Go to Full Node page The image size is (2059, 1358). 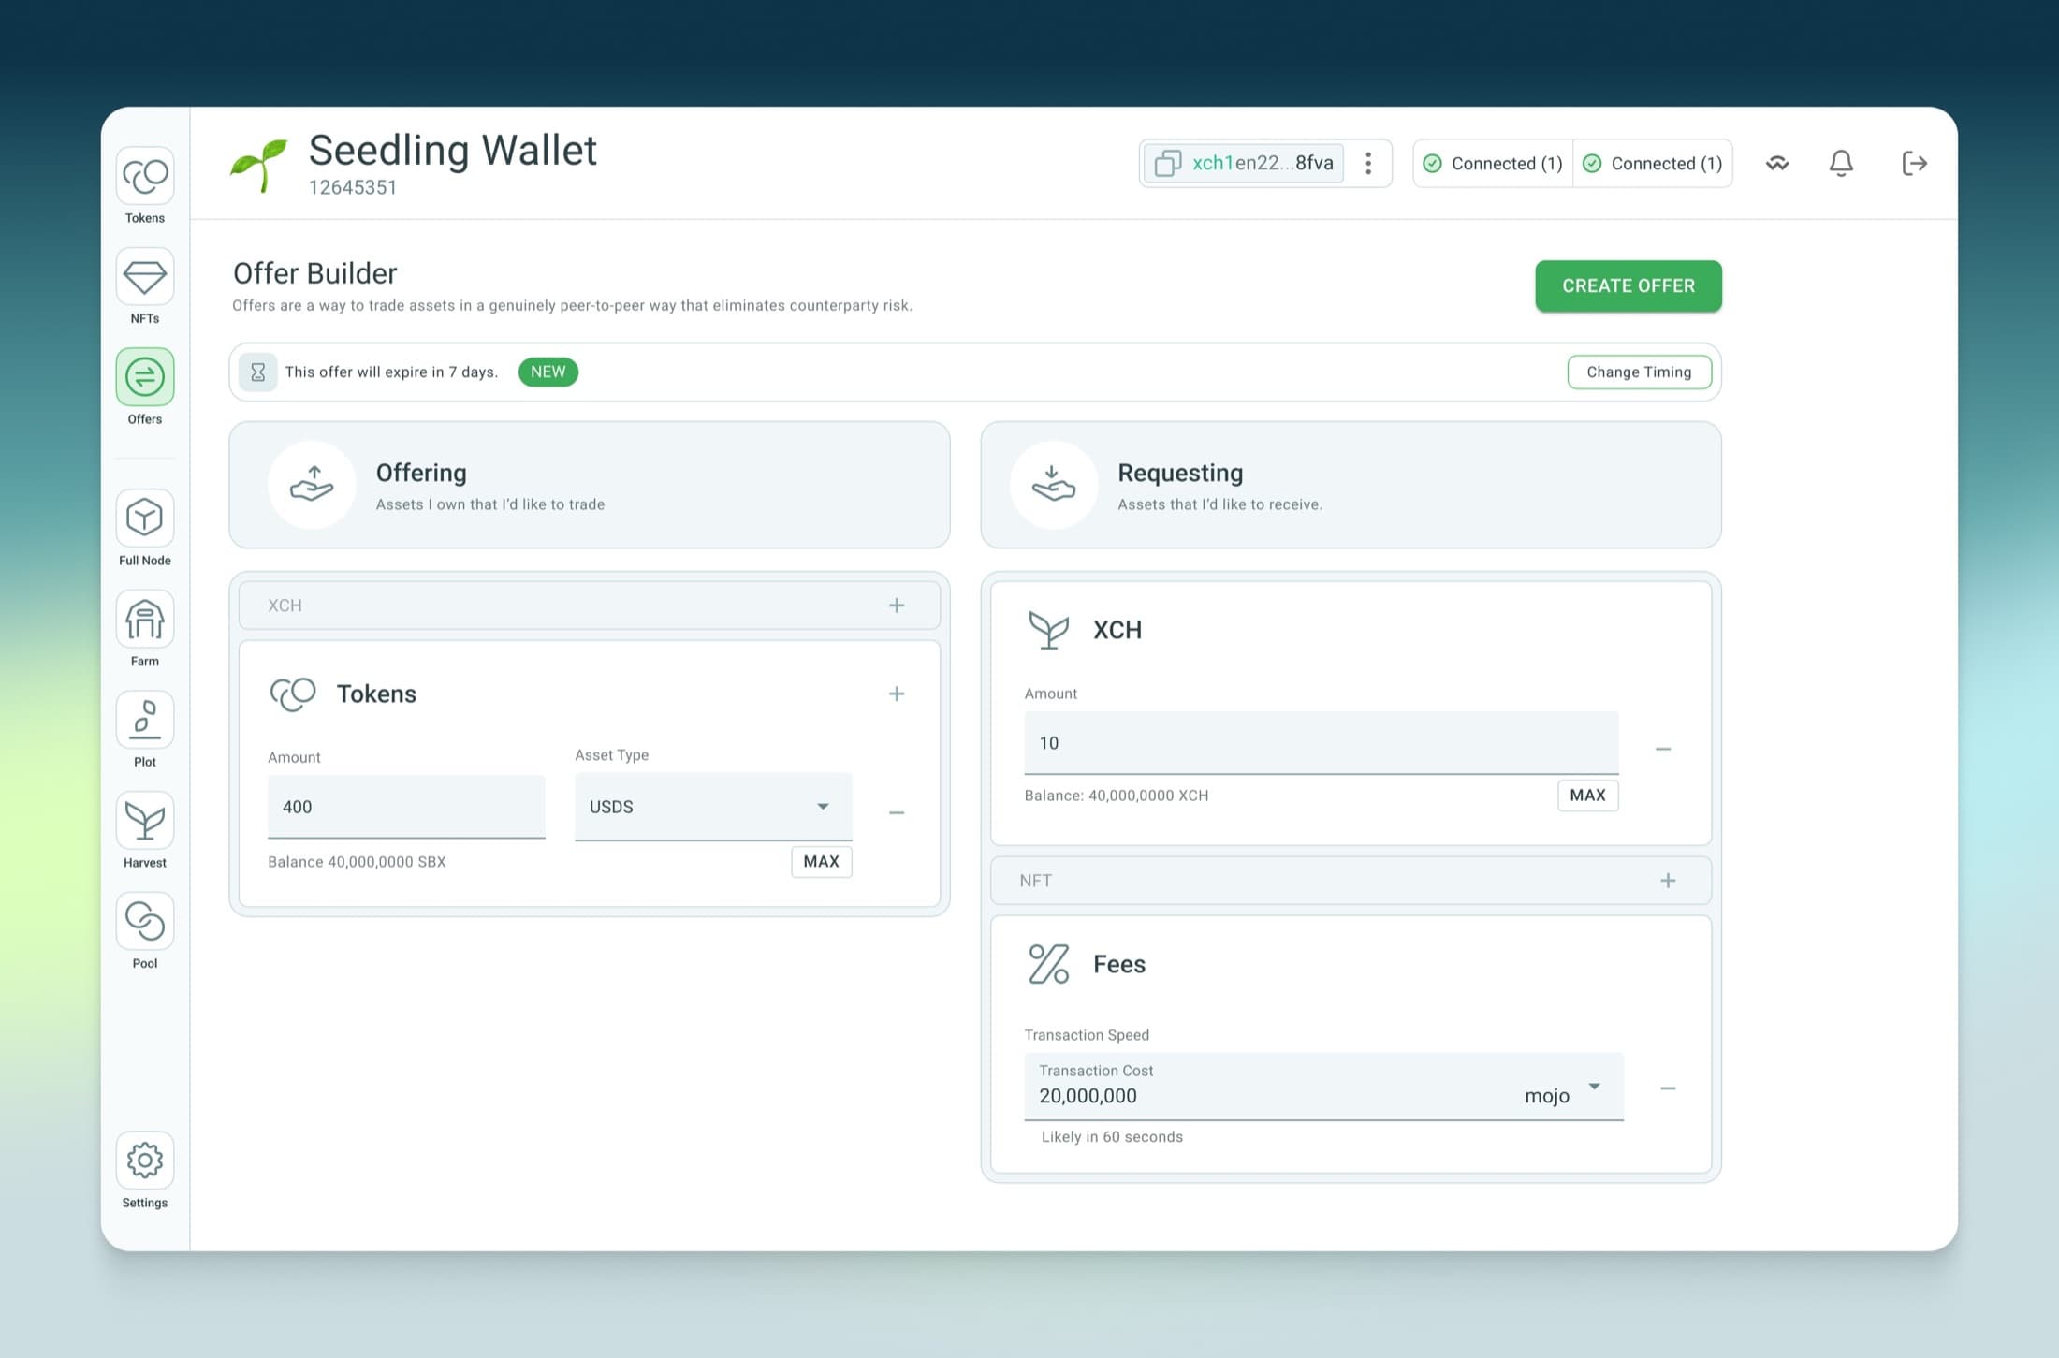(144, 518)
